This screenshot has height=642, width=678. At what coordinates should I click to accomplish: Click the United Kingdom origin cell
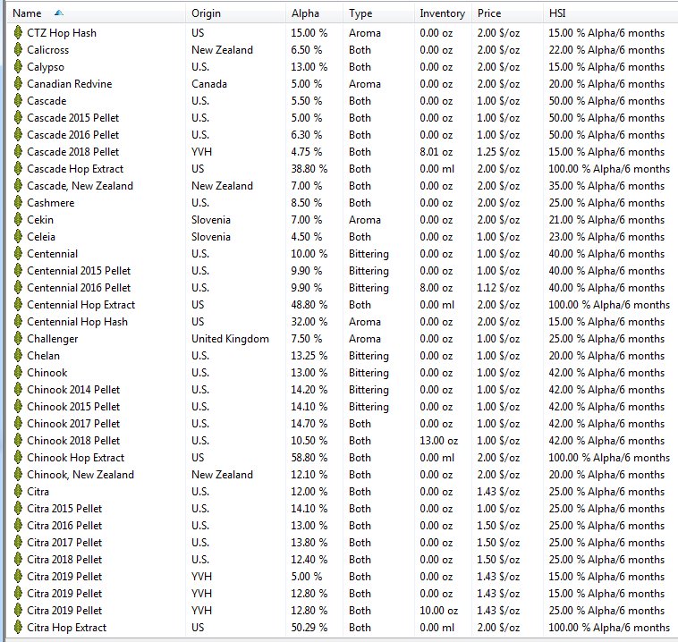click(230, 339)
